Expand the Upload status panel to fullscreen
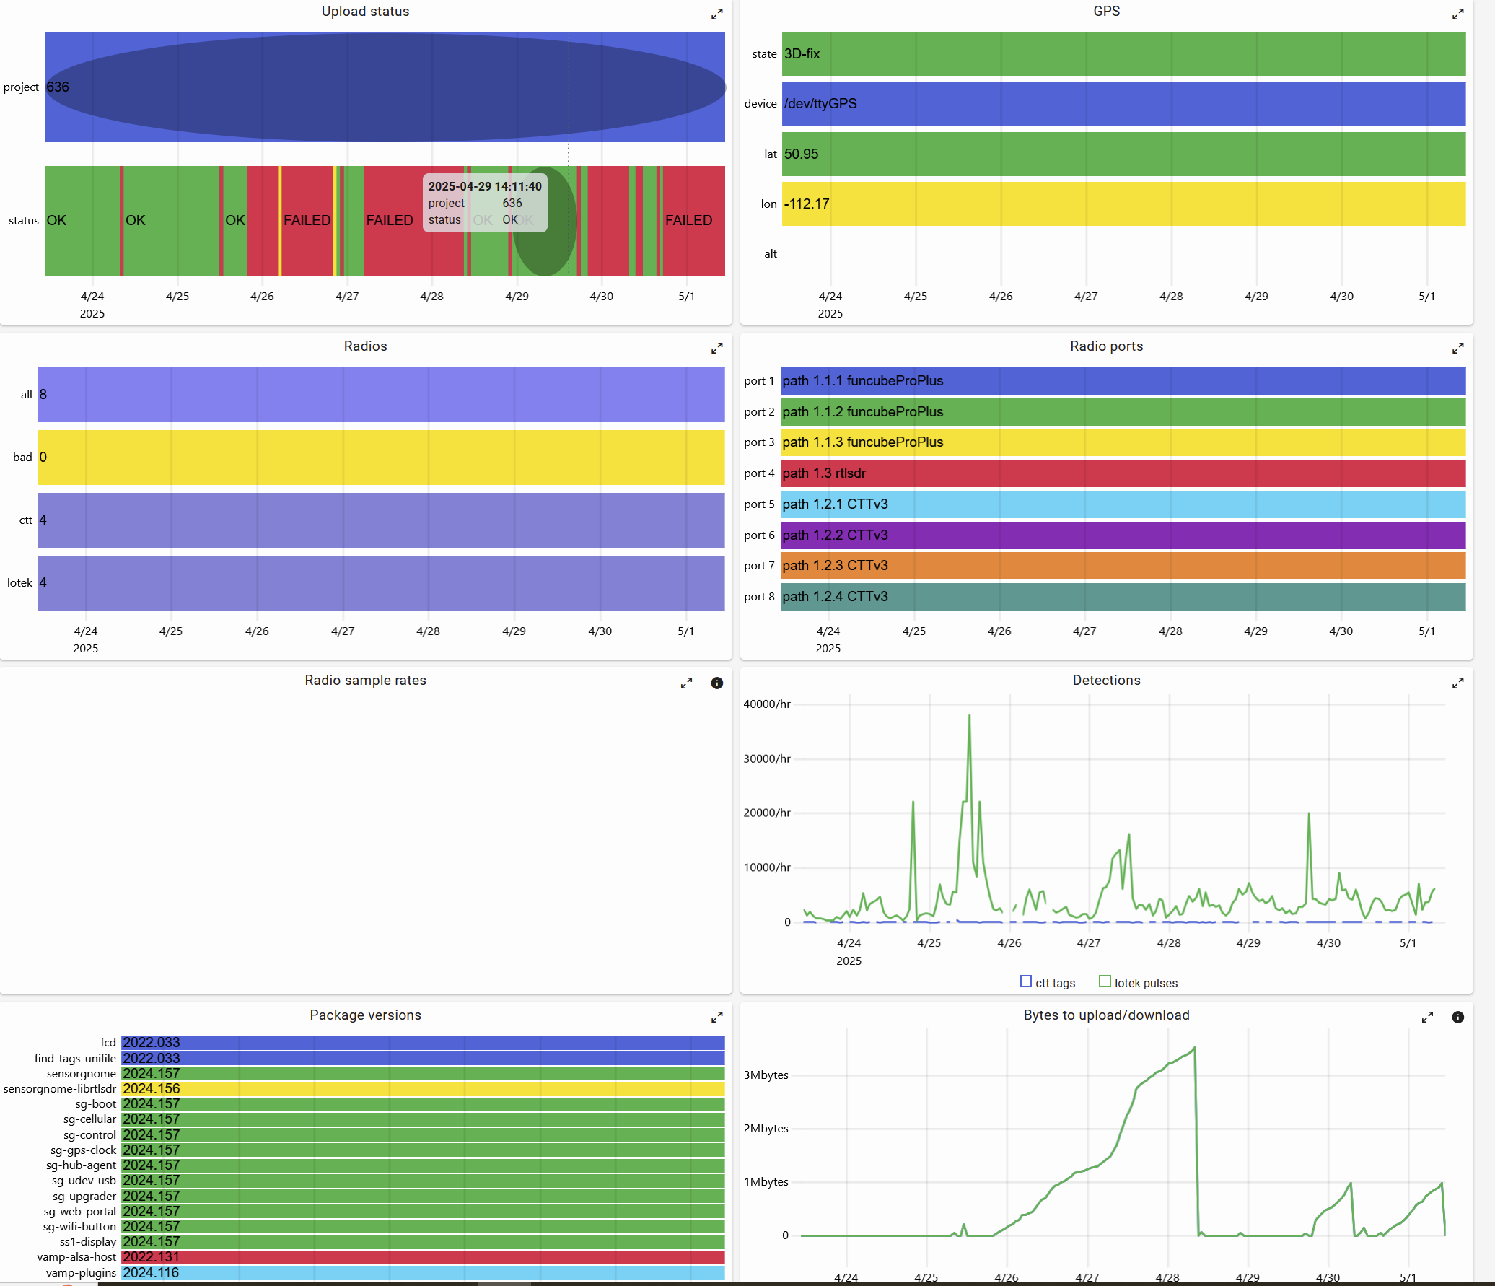Image resolution: width=1495 pixels, height=1286 pixels. (x=716, y=14)
